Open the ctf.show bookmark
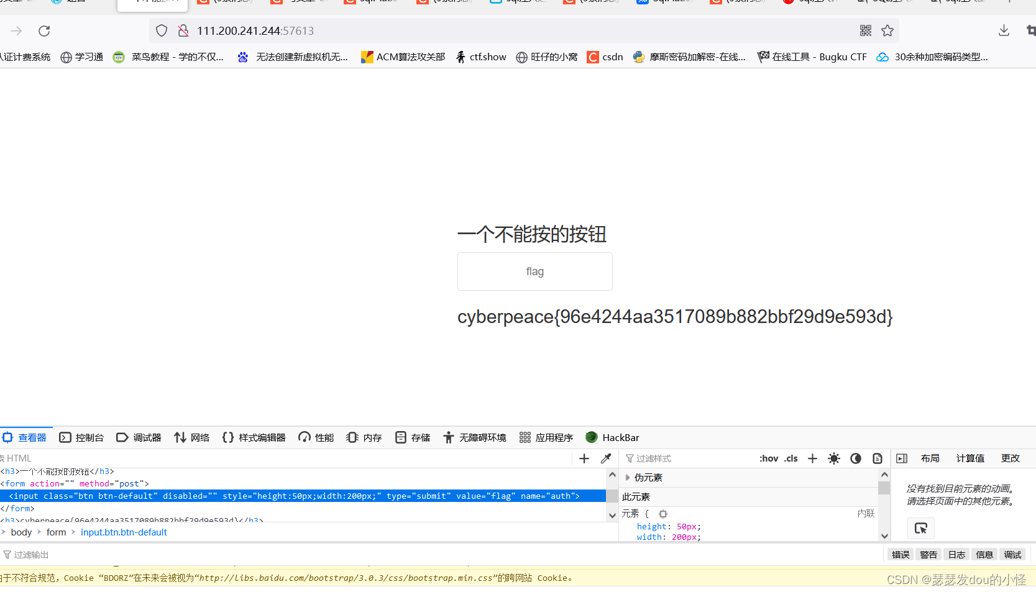The width and height of the screenshot is (1036, 592). coord(481,57)
